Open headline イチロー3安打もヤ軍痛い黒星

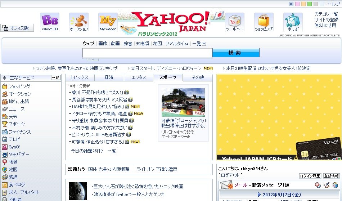[99, 114]
